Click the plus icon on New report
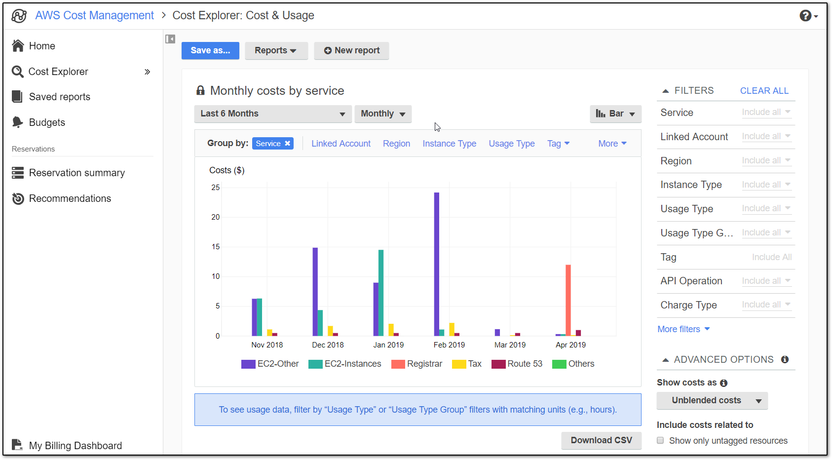Screen dimensions: 832x460 point(328,50)
